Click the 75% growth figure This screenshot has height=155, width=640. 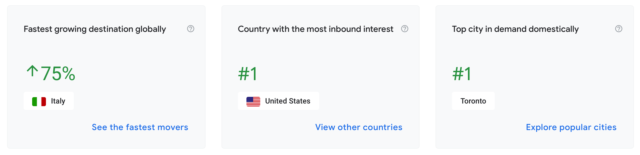point(58,74)
